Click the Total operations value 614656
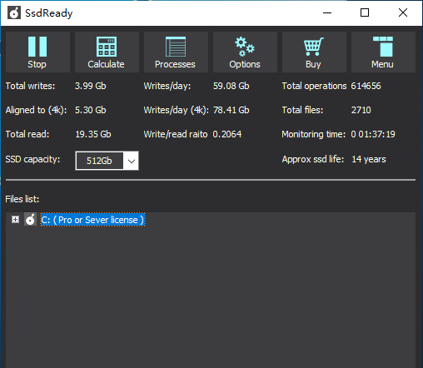This screenshot has height=368, width=423. 366,86
